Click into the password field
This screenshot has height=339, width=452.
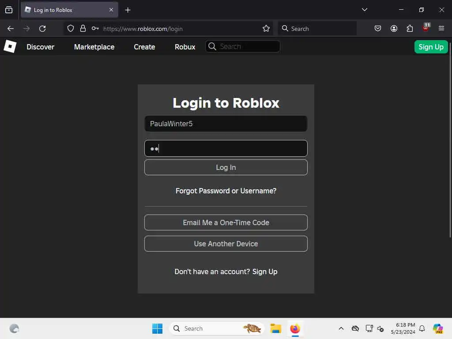pyautogui.click(x=226, y=148)
